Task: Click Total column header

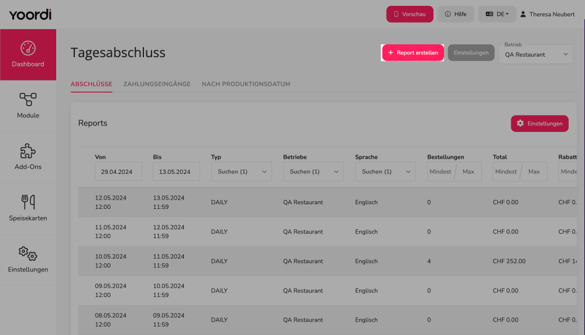Action: [500, 157]
